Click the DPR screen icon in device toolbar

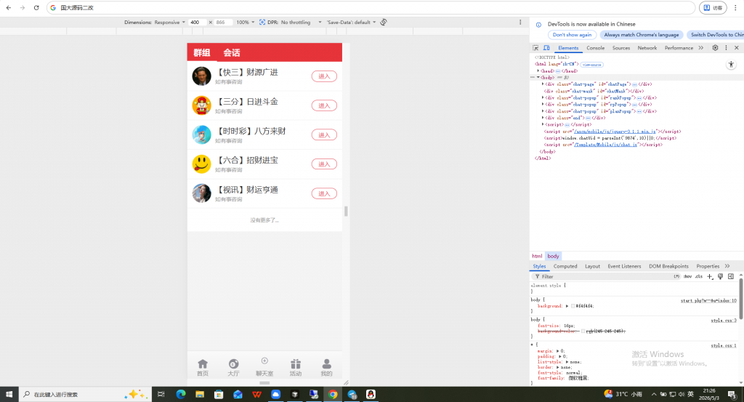262,23
